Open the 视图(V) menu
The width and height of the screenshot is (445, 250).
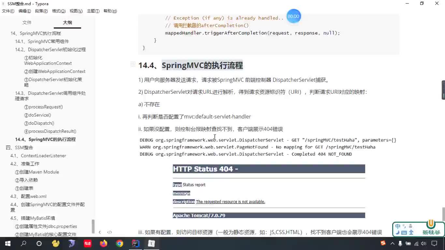(x=76, y=11)
